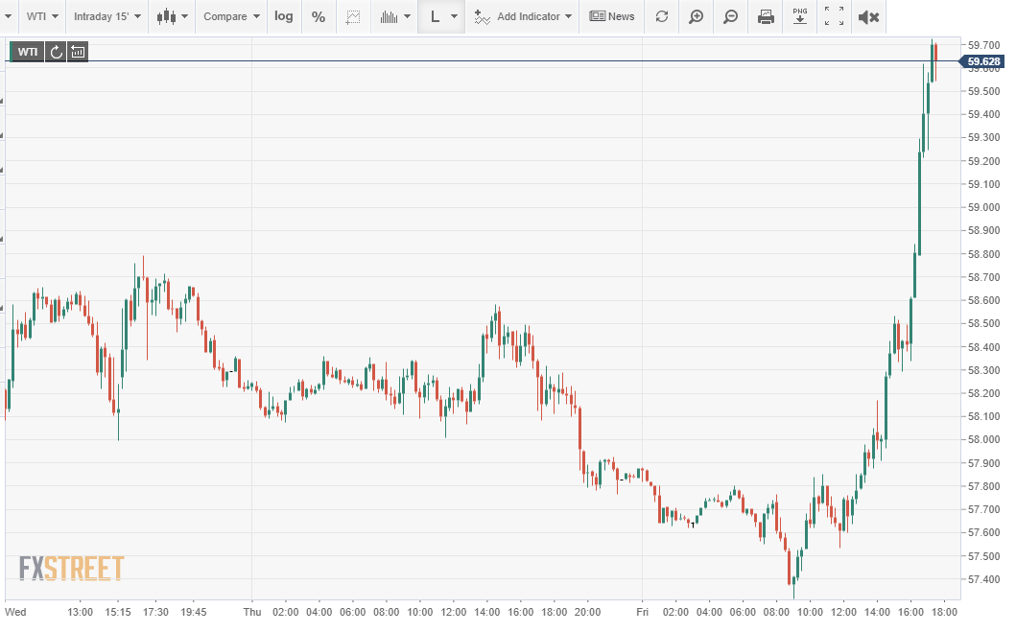Viewport: 1016px width, 632px height.
Task: Click the 20:00 time axis label
Action: (588, 612)
